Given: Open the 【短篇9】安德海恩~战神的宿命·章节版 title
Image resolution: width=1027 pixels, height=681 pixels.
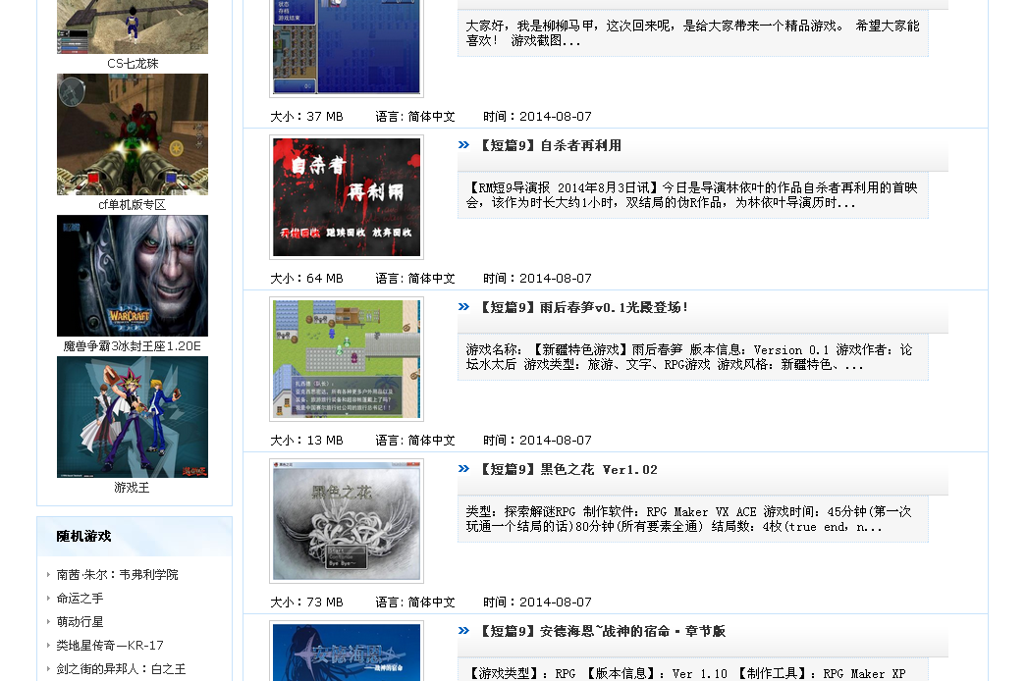Looking at the screenshot, I should click(602, 631).
